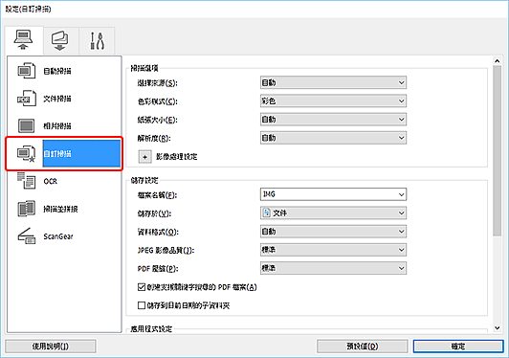509x358 pixels.
Task: Check 儲存到目前日期的子資料夾
Action: [x=142, y=305]
